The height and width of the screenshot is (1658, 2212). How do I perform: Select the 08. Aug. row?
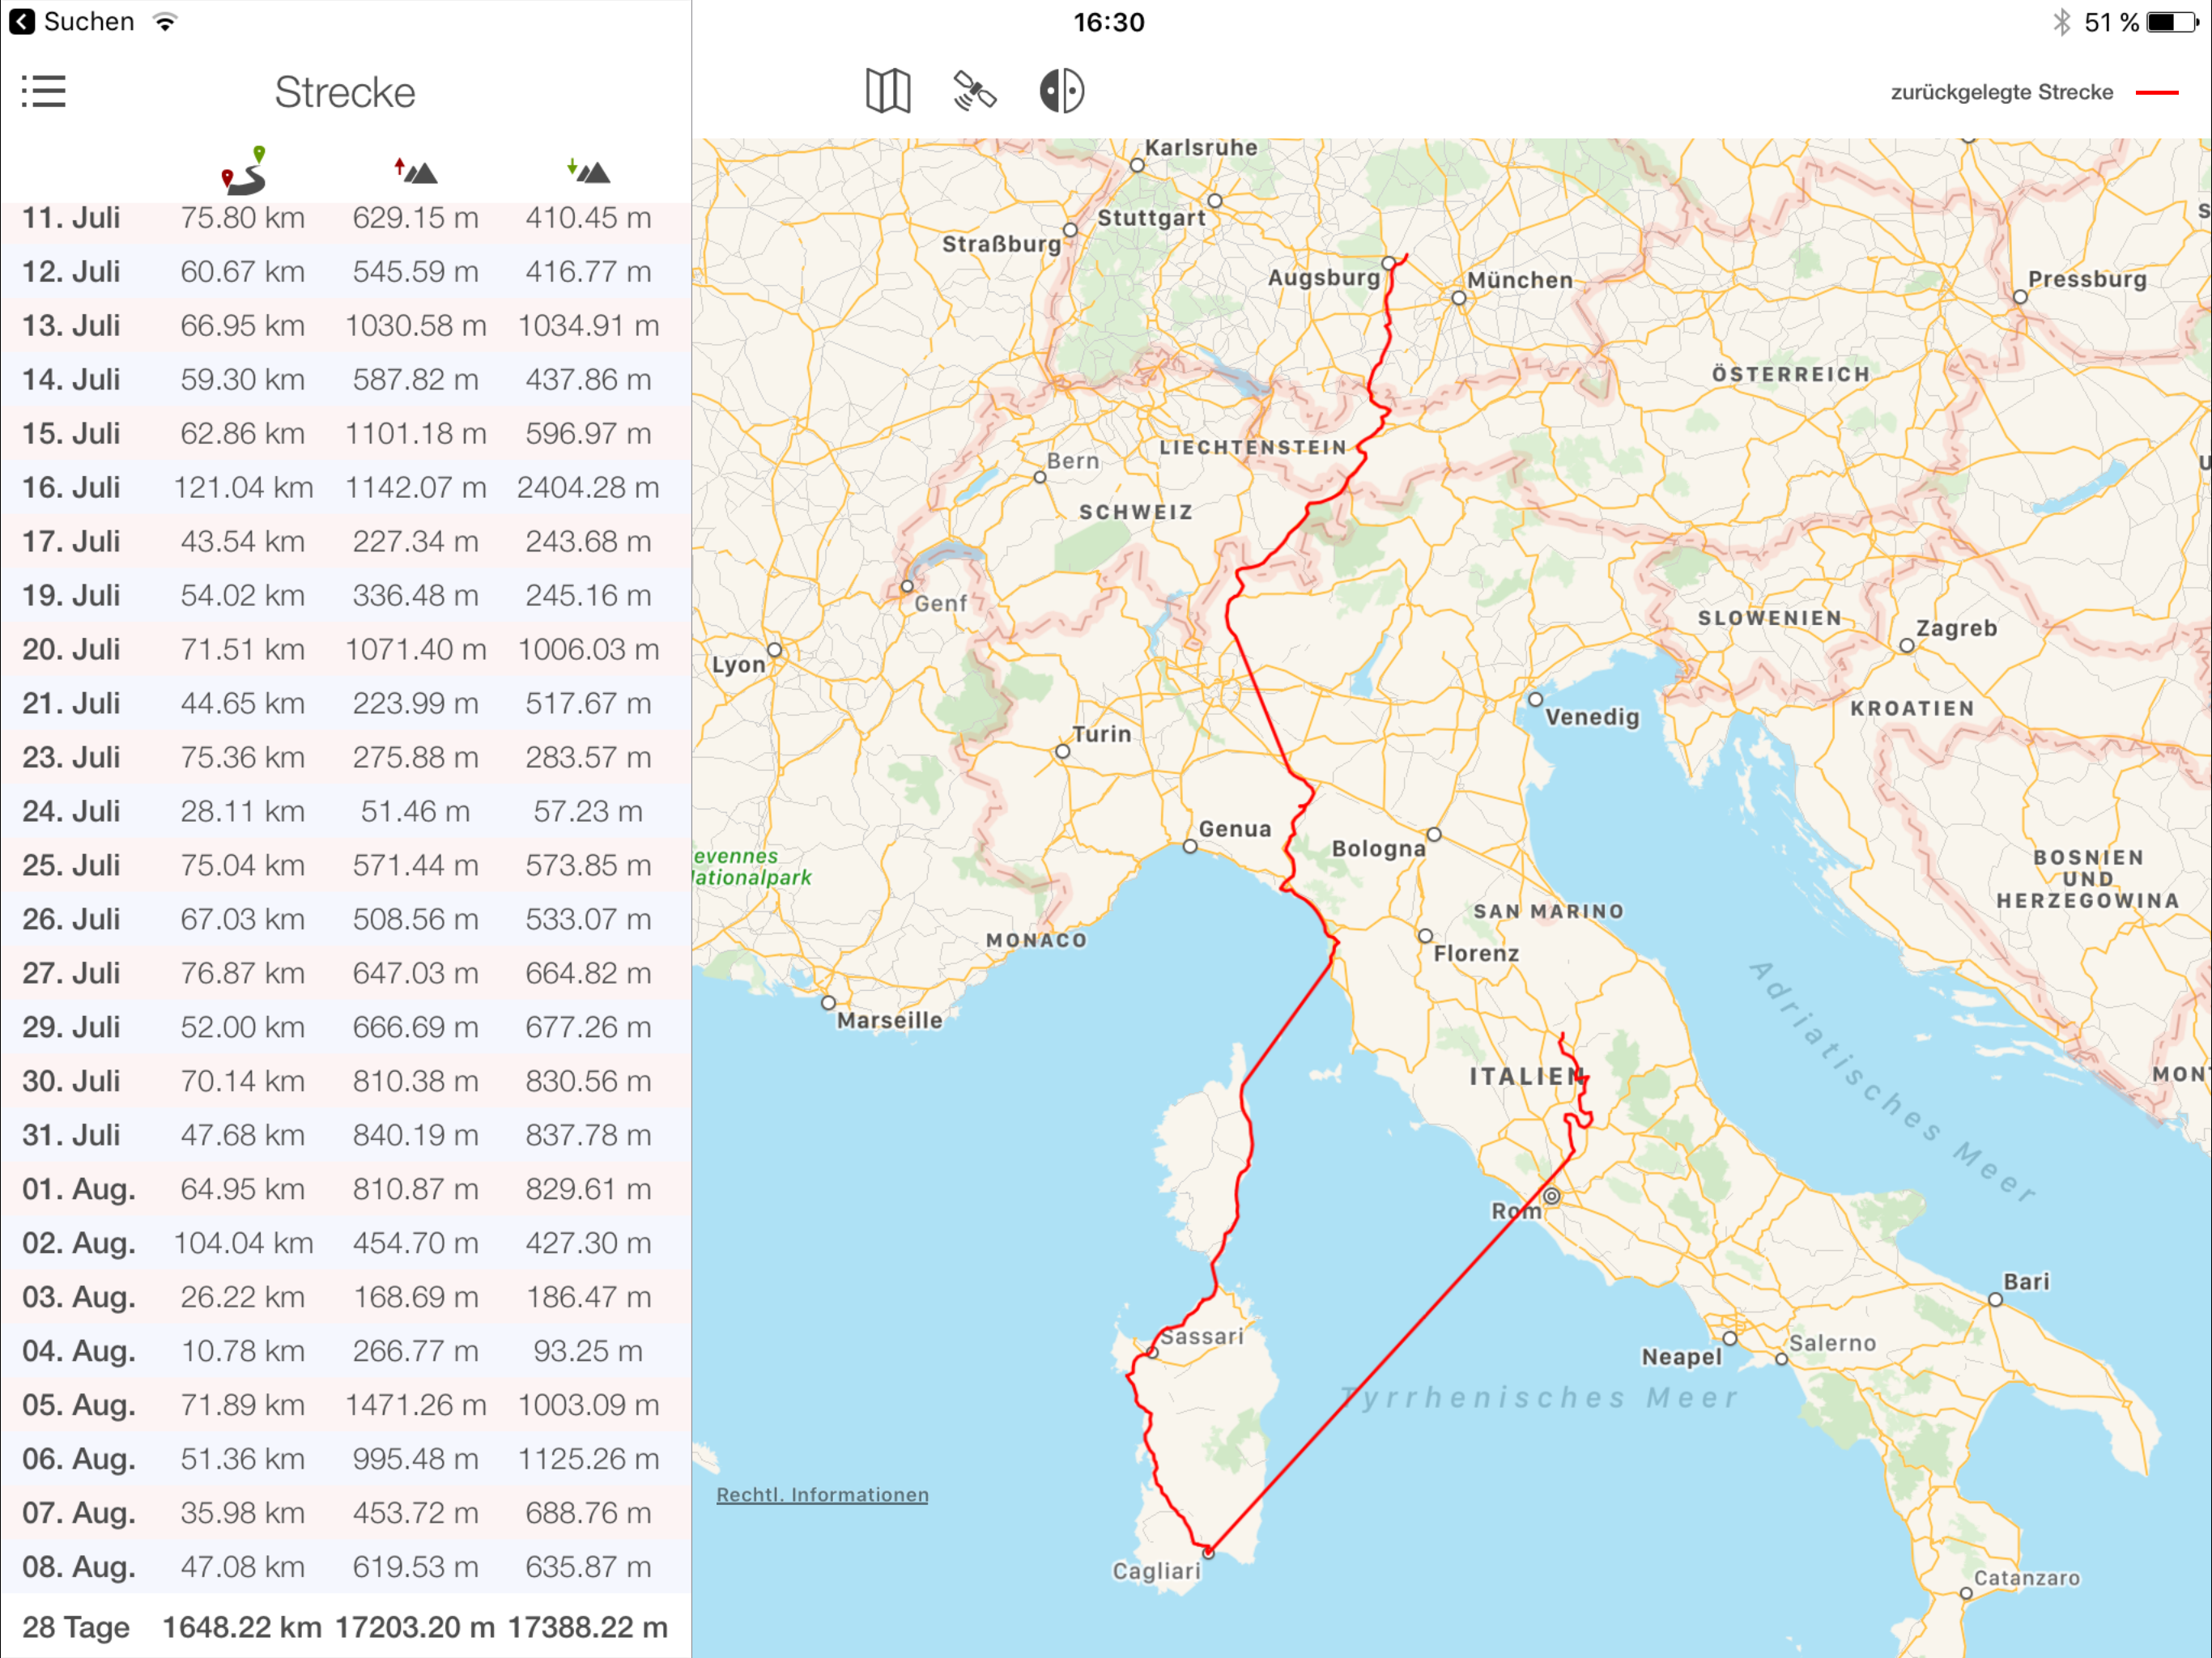tap(345, 1567)
